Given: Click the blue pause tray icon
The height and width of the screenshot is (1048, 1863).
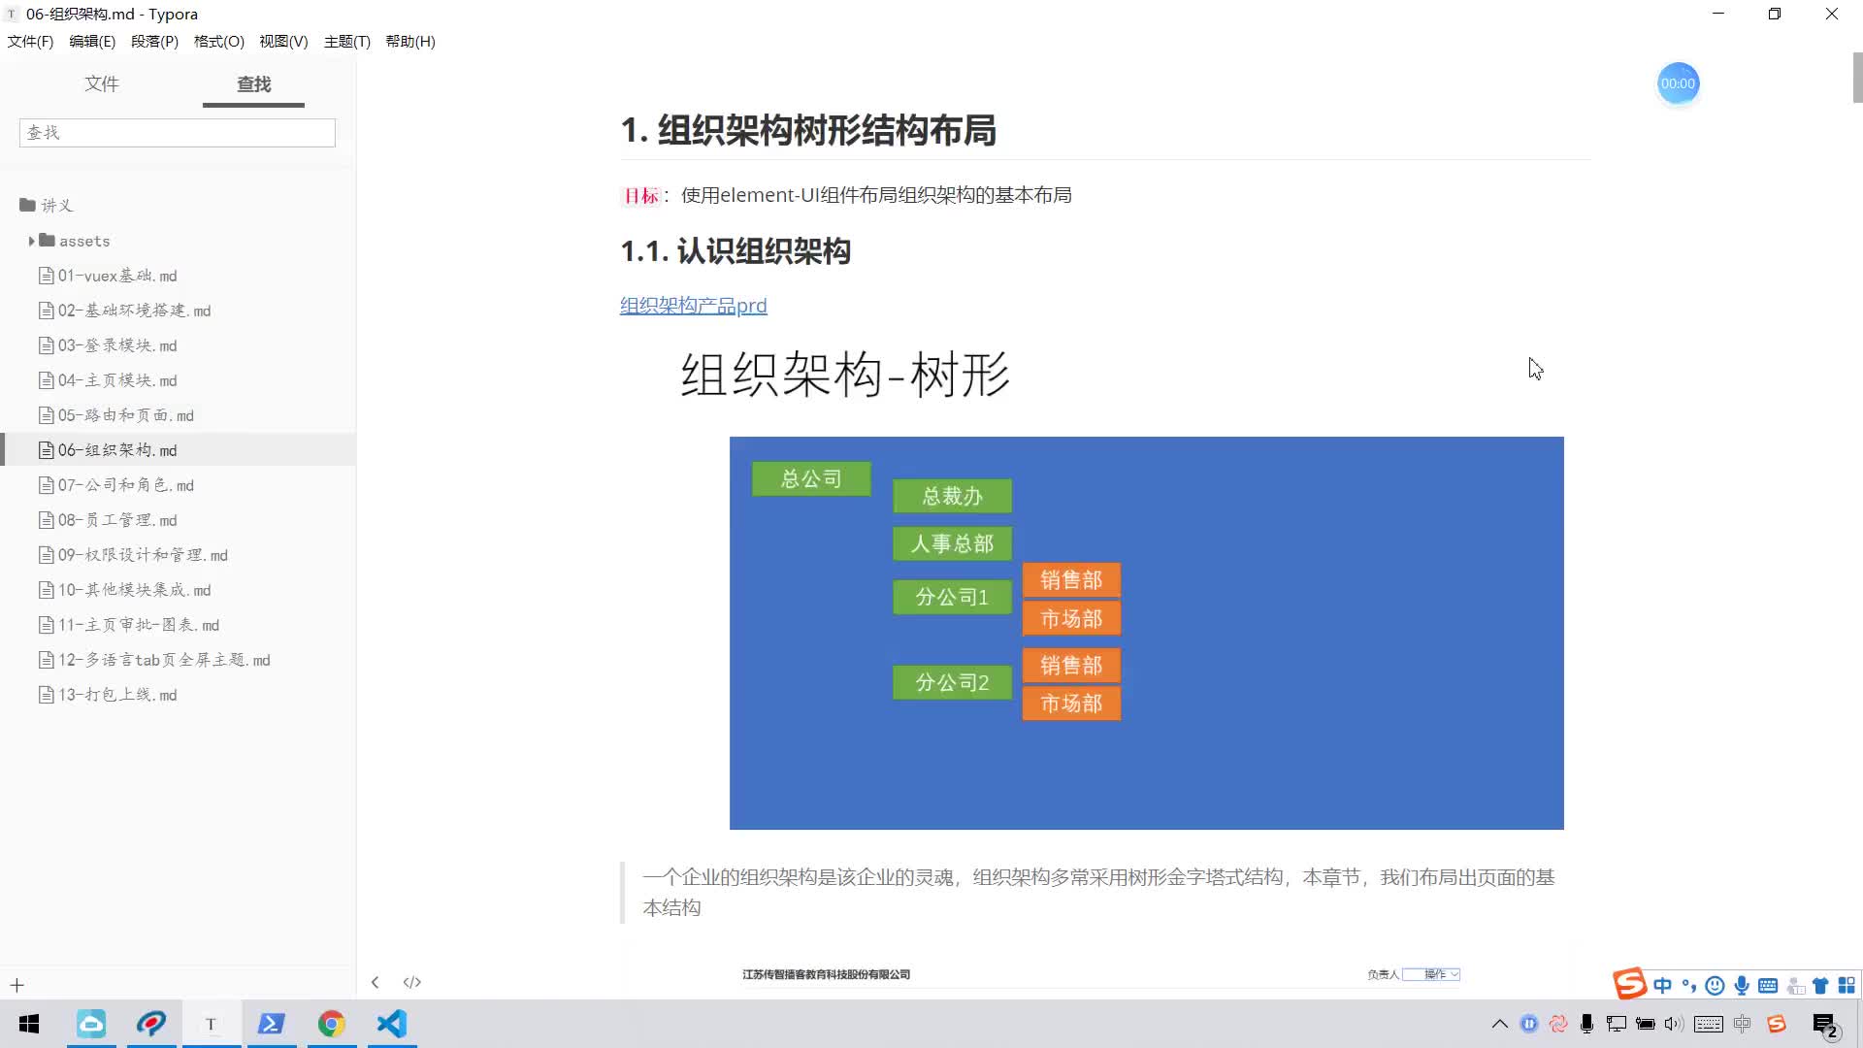Looking at the screenshot, I should click(1529, 1024).
